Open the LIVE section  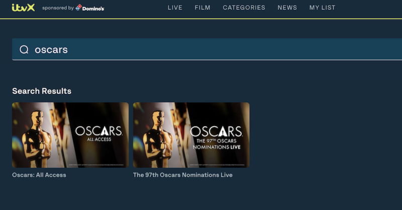175,8
